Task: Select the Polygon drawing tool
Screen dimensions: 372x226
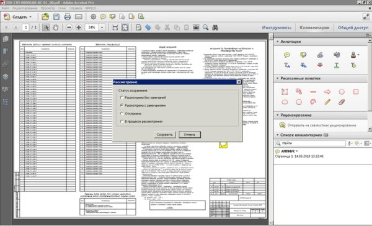Action: (299, 102)
